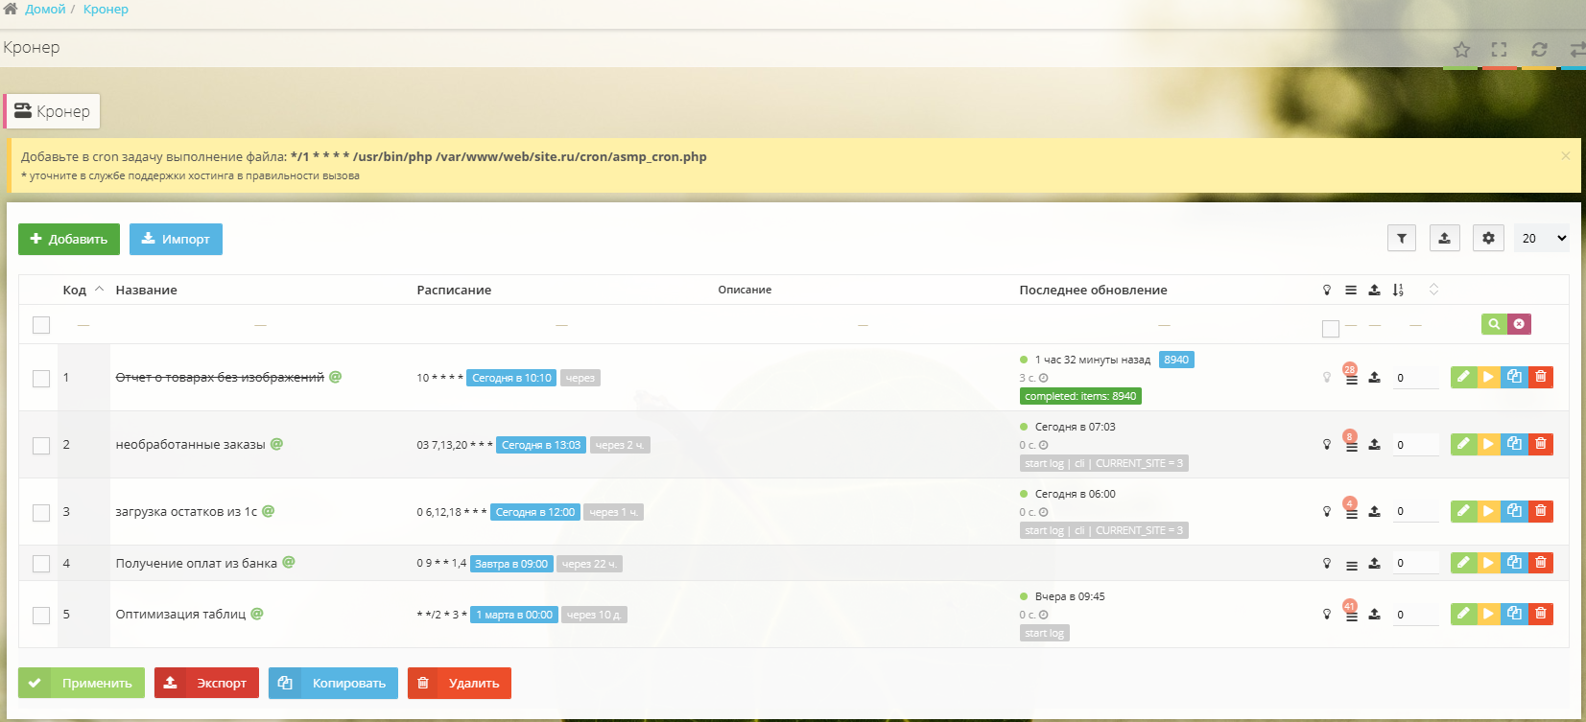Run task 1 with the yellow play button
Image resolution: width=1586 pixels, height=722 pixels.
1488,377
